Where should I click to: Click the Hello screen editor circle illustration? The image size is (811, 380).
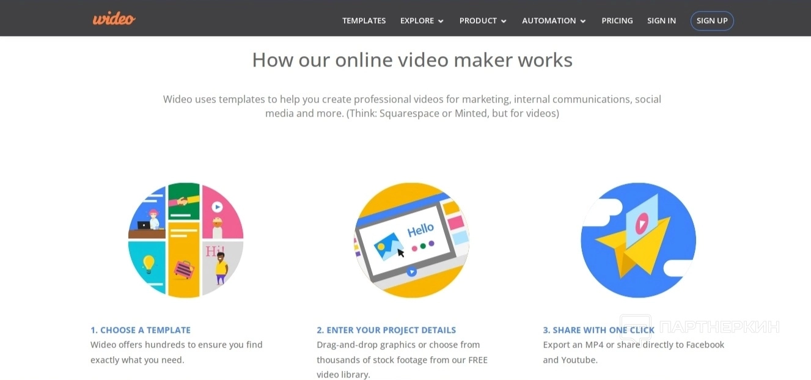pos(412,240)
